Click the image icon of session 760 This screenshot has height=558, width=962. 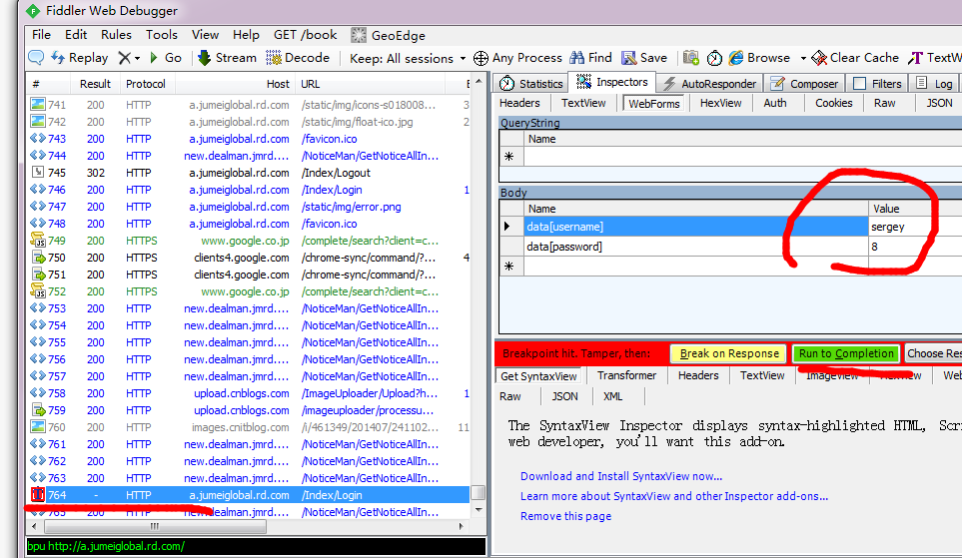pyautogui.click(x=38, y=426)
